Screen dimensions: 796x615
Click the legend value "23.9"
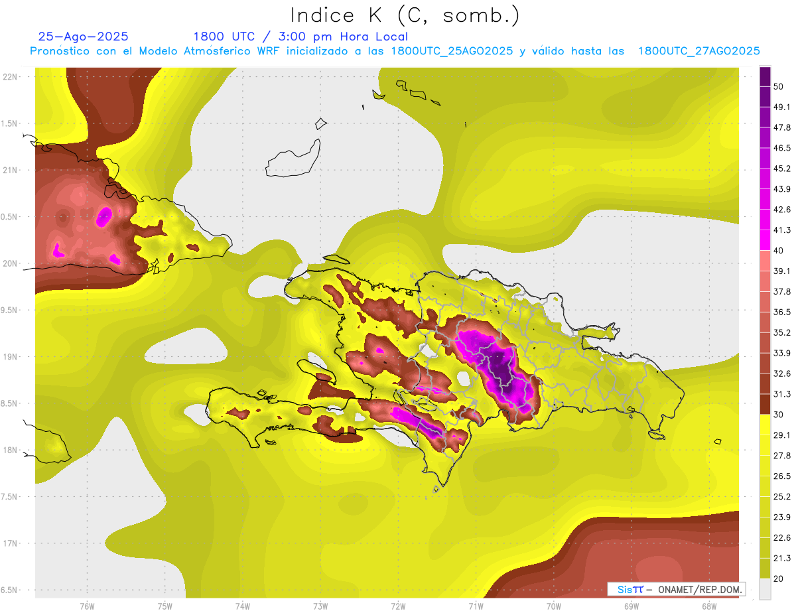[x=781, y=517]
